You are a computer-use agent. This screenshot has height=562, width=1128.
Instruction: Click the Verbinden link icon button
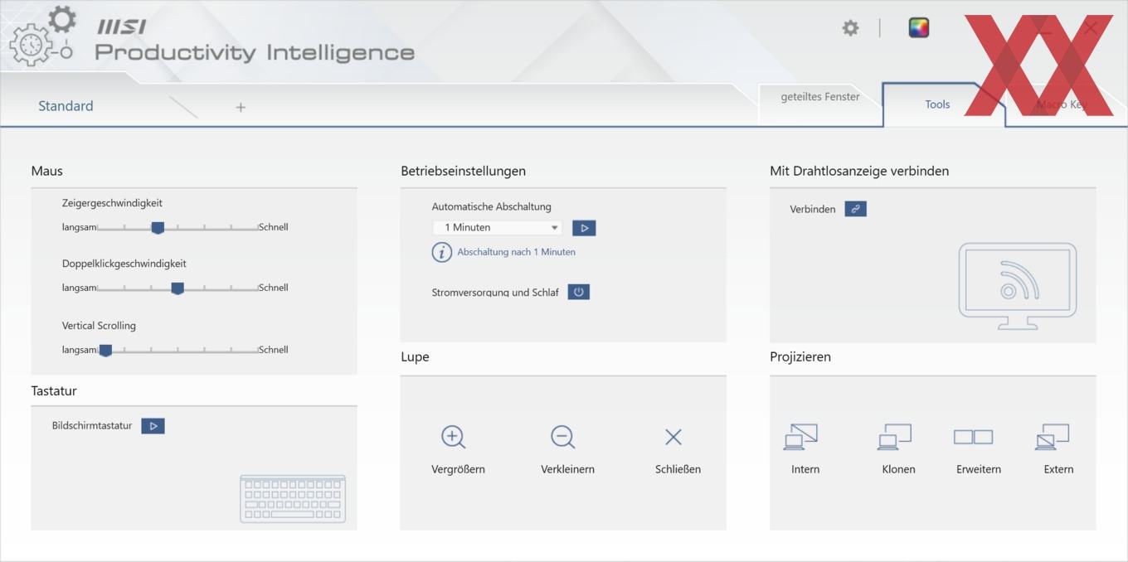(x=855, y=209)
